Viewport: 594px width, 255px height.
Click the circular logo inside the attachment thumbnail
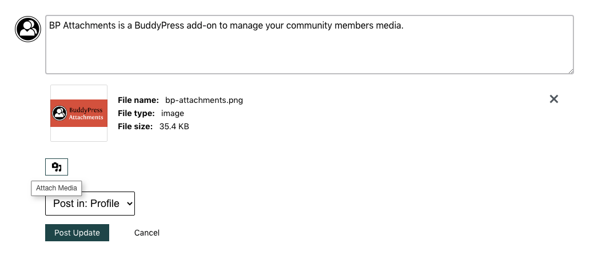coord(59,113)
